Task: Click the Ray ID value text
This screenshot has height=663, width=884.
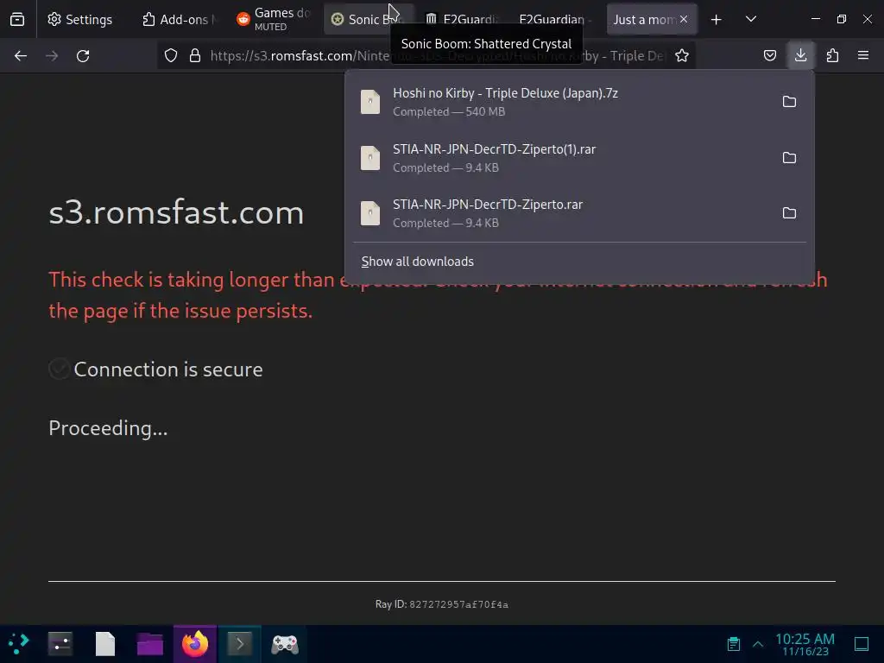Action: click(459, 604)
